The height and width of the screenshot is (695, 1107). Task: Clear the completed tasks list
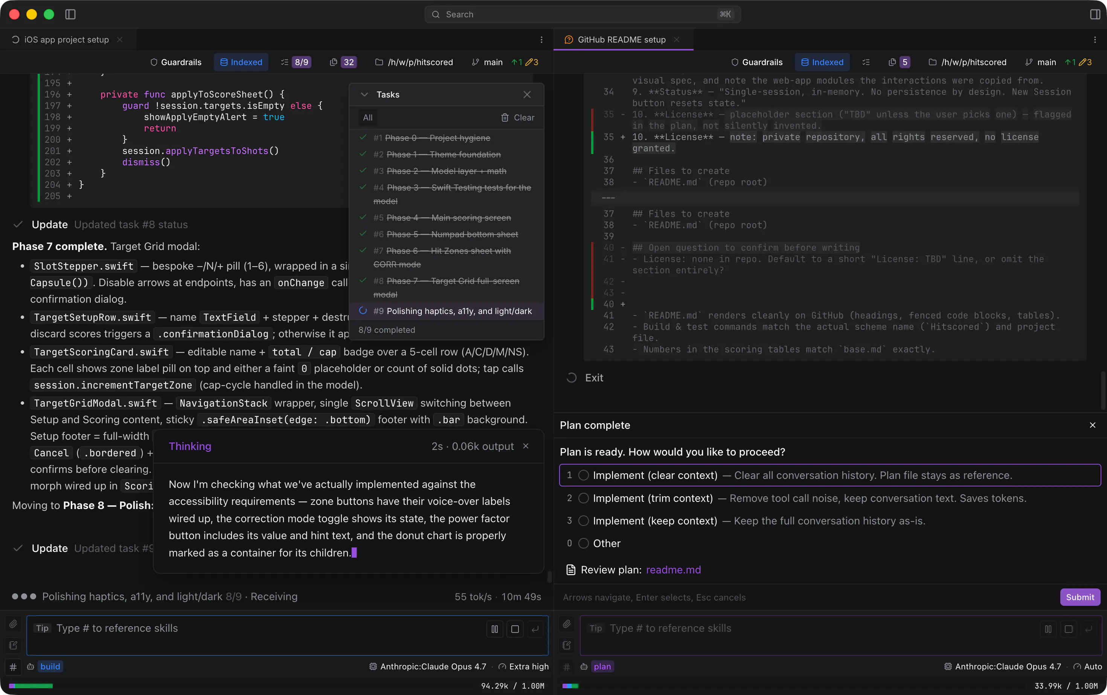(518, 118)
